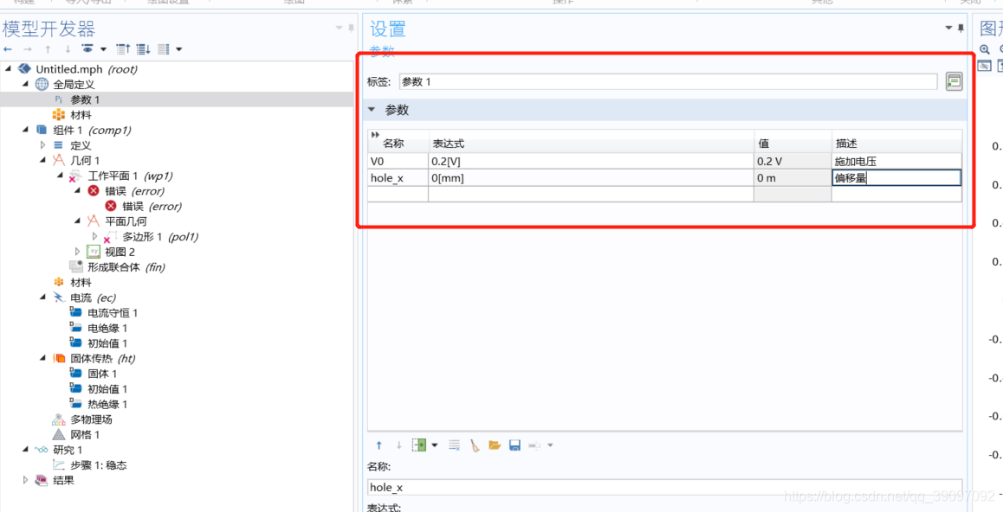Select 材料 under 组件 1
This screenshot has width=1003, height=512.
pyautogui.click(x=81, y=282)
